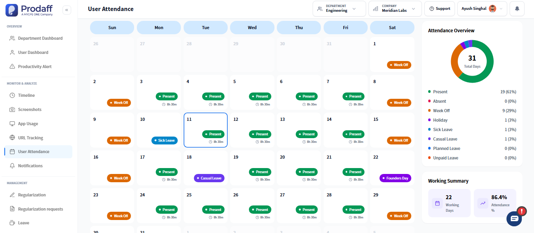Click the Week Off badge on day 29
The image size is (534, 233).
tap(399, 216)
